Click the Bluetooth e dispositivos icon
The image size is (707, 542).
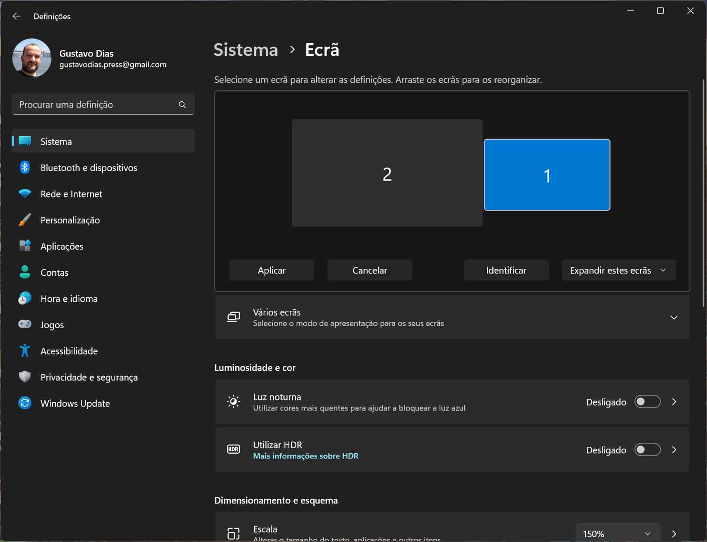coord(25,168)
